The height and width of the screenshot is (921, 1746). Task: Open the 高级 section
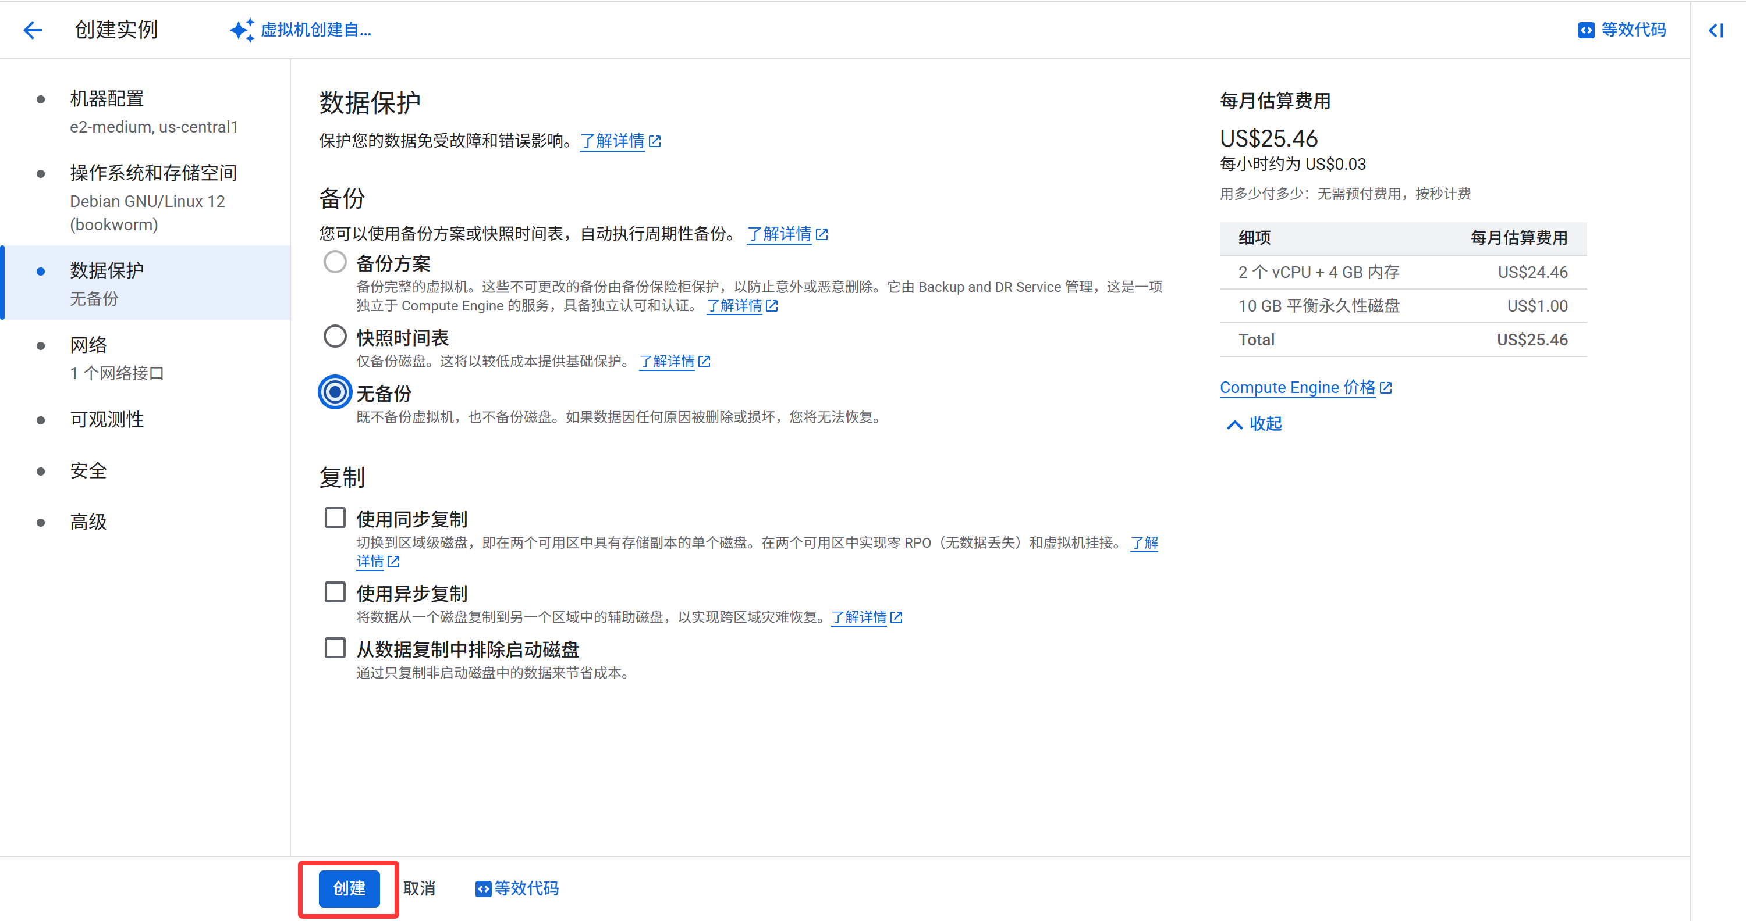[x=145, y=522]
